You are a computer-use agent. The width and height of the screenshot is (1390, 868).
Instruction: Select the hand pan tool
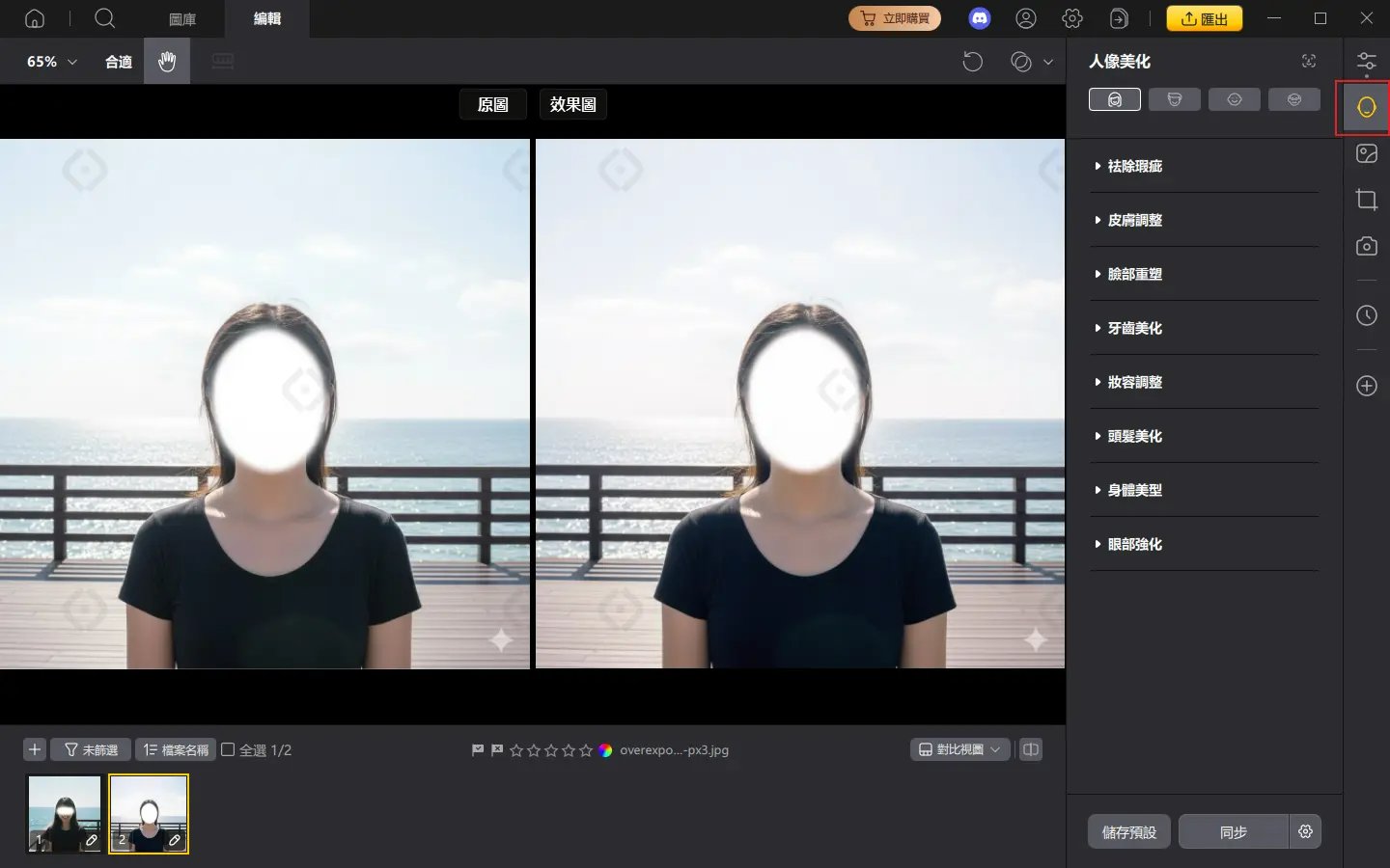(167, 62)
